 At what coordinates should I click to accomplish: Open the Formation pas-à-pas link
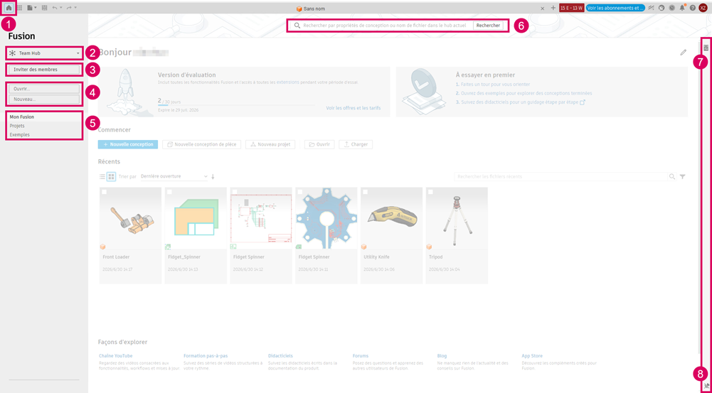tap(206, 356)
